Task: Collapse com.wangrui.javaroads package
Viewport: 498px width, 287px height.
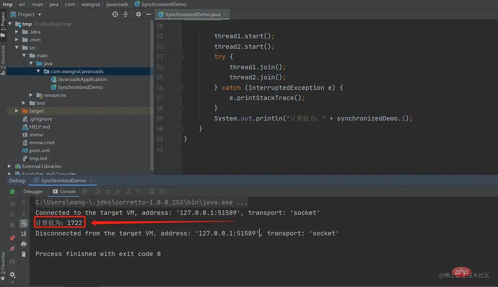Action: click(x=38, y=71)
